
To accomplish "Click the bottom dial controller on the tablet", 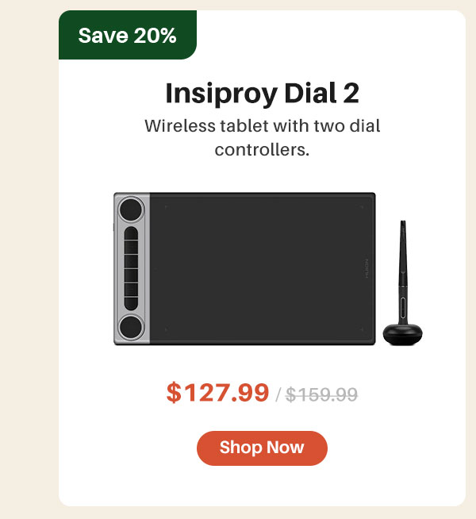I will [x=132, y=327].
